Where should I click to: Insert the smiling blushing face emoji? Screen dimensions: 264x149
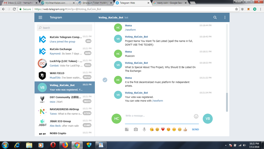174,129
